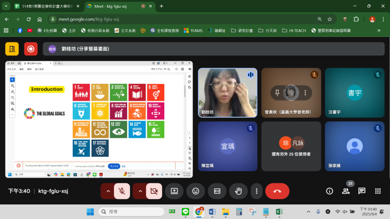Raise hand in the meeting

pyautogui.click(x=238, y=191)
